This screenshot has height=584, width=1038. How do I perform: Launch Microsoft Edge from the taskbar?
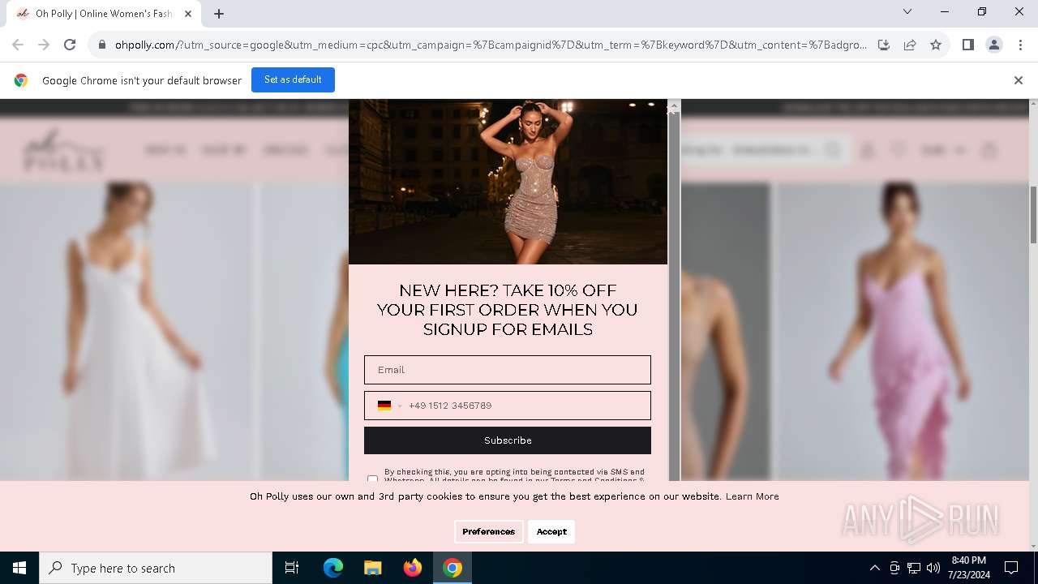pyautogui.click(x=333, y=568)
